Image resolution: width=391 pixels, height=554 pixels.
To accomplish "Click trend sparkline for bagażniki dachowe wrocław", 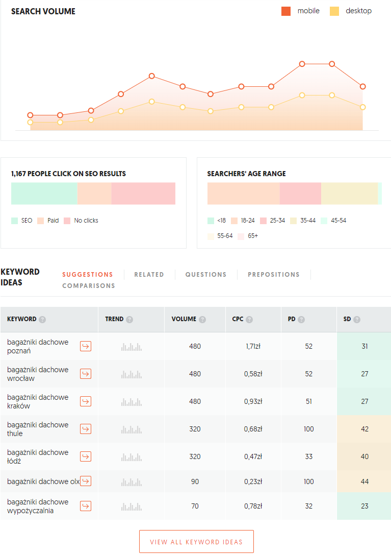I will click(132, 374).
